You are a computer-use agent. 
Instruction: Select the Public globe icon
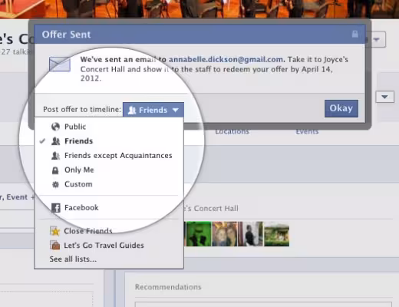tap(55, 127)
